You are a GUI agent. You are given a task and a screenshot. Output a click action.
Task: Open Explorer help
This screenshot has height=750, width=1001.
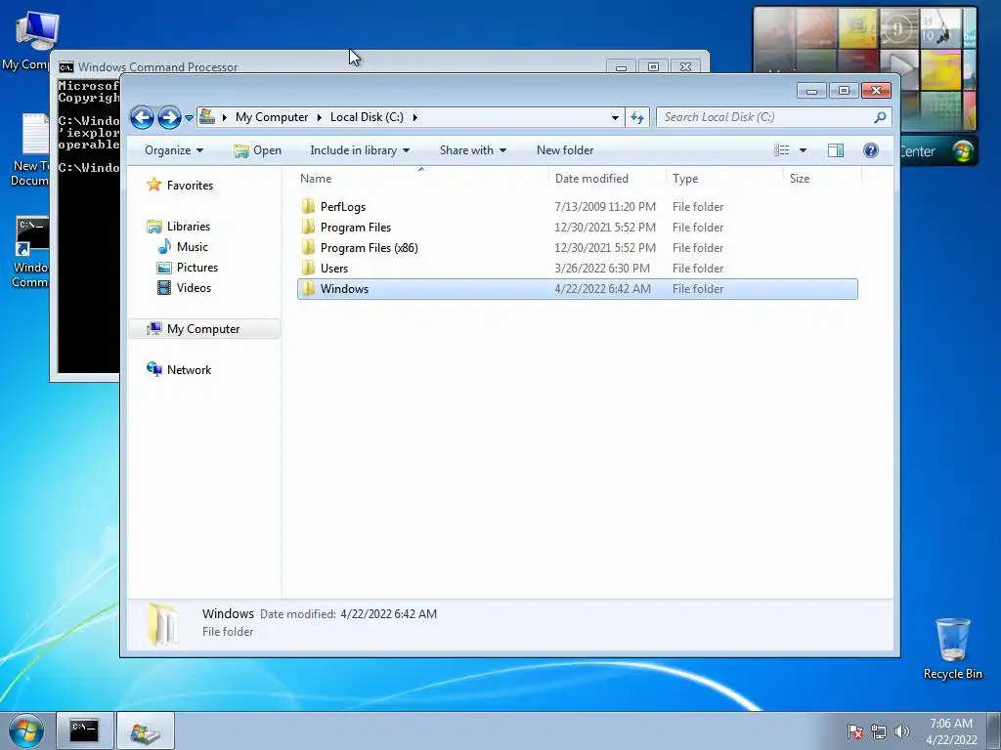coord(871,150)
